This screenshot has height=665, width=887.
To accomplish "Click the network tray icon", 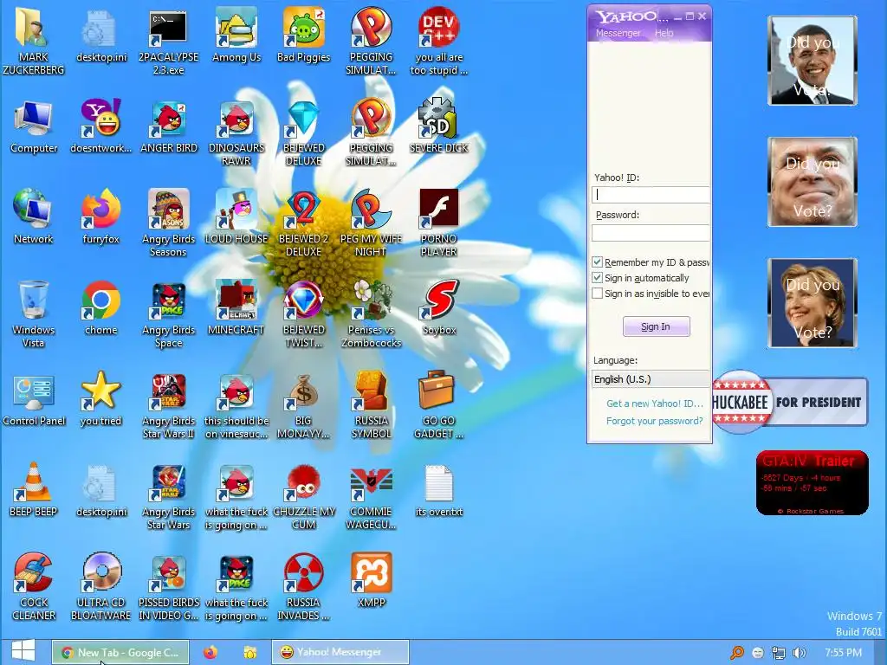I will [x=779, y=653].
